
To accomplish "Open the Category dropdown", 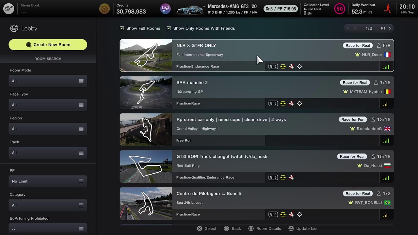I will pyautogui.click(x=48, y=205).
